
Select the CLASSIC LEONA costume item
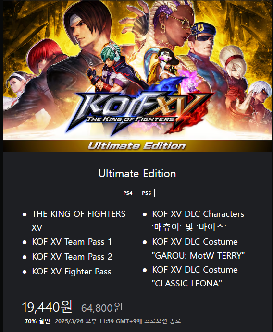click(x=195, y=276)
